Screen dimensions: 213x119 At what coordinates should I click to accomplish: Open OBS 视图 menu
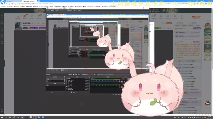[x=57, y=10]
